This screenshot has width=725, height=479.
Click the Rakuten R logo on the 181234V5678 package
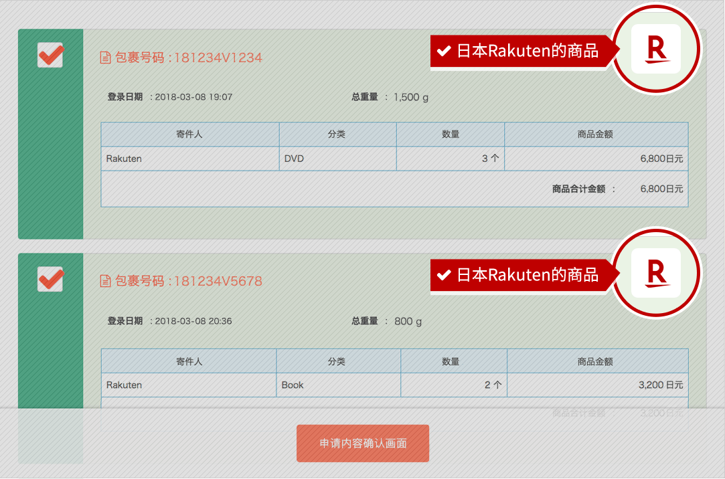point(656,273)
